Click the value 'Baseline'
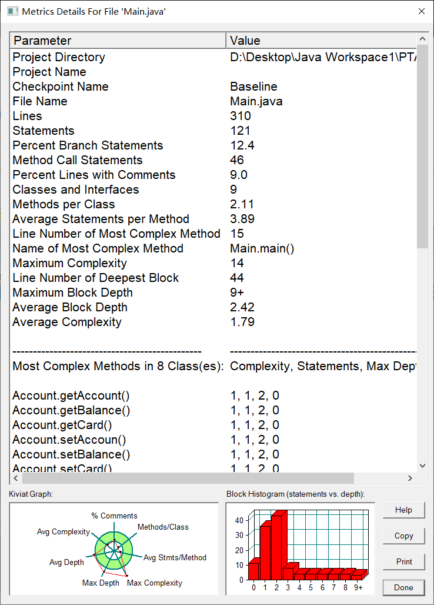This screenshot has height=605, width=434. click(x=253, y=87)
